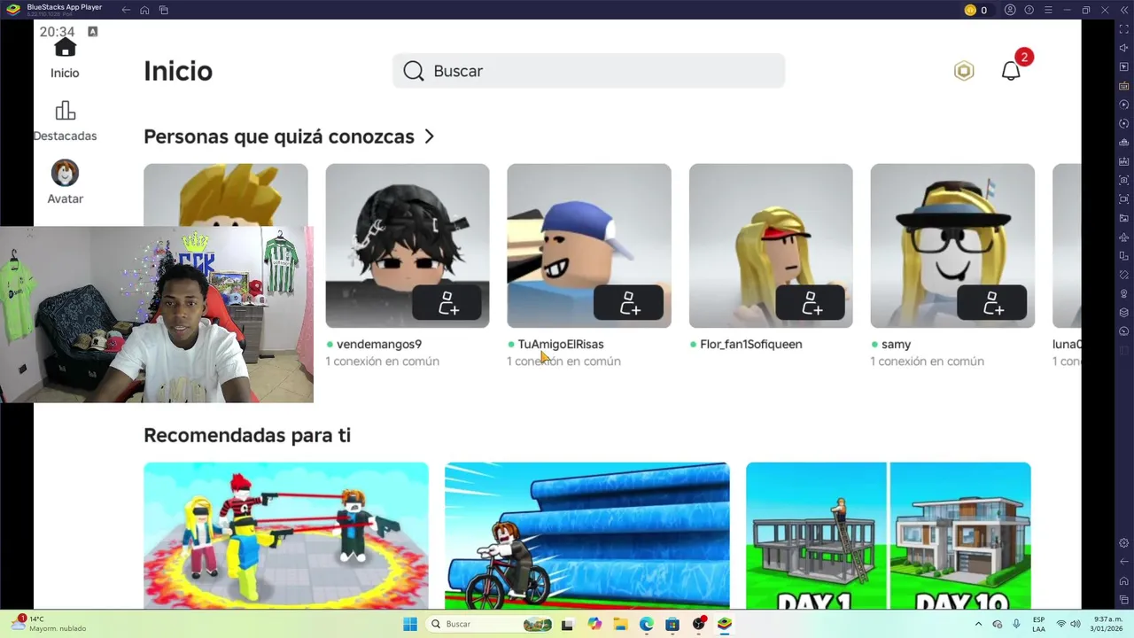Open the Avatar editor icon
This screenshot has width=1134, height=638.
click(65, 173)
